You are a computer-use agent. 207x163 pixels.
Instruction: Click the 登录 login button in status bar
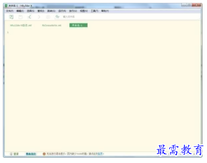click(14, 154)
